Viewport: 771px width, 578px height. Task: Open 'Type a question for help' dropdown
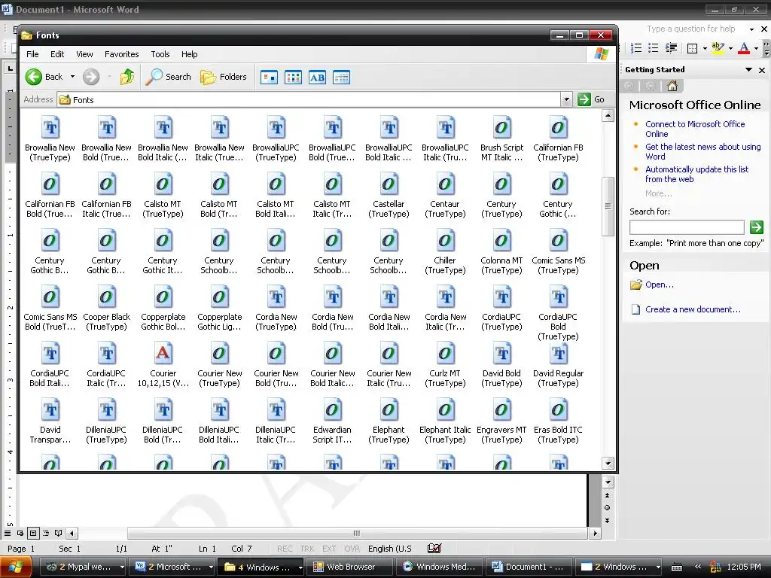click(x=751, y=29)
